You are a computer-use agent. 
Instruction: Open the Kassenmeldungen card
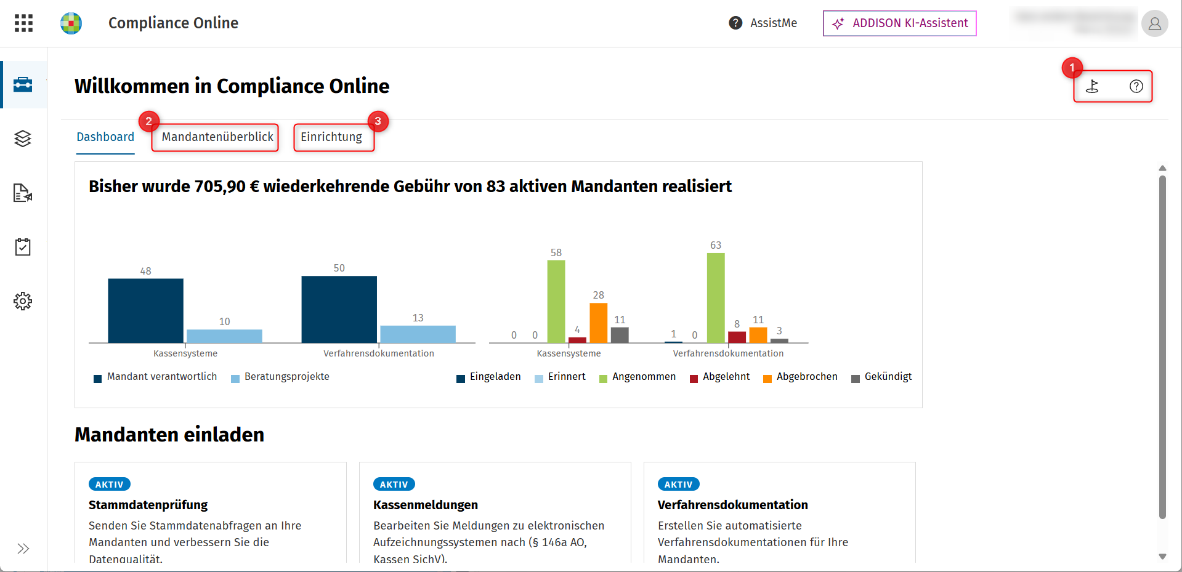pyautogui.click(x=495, y=512)
